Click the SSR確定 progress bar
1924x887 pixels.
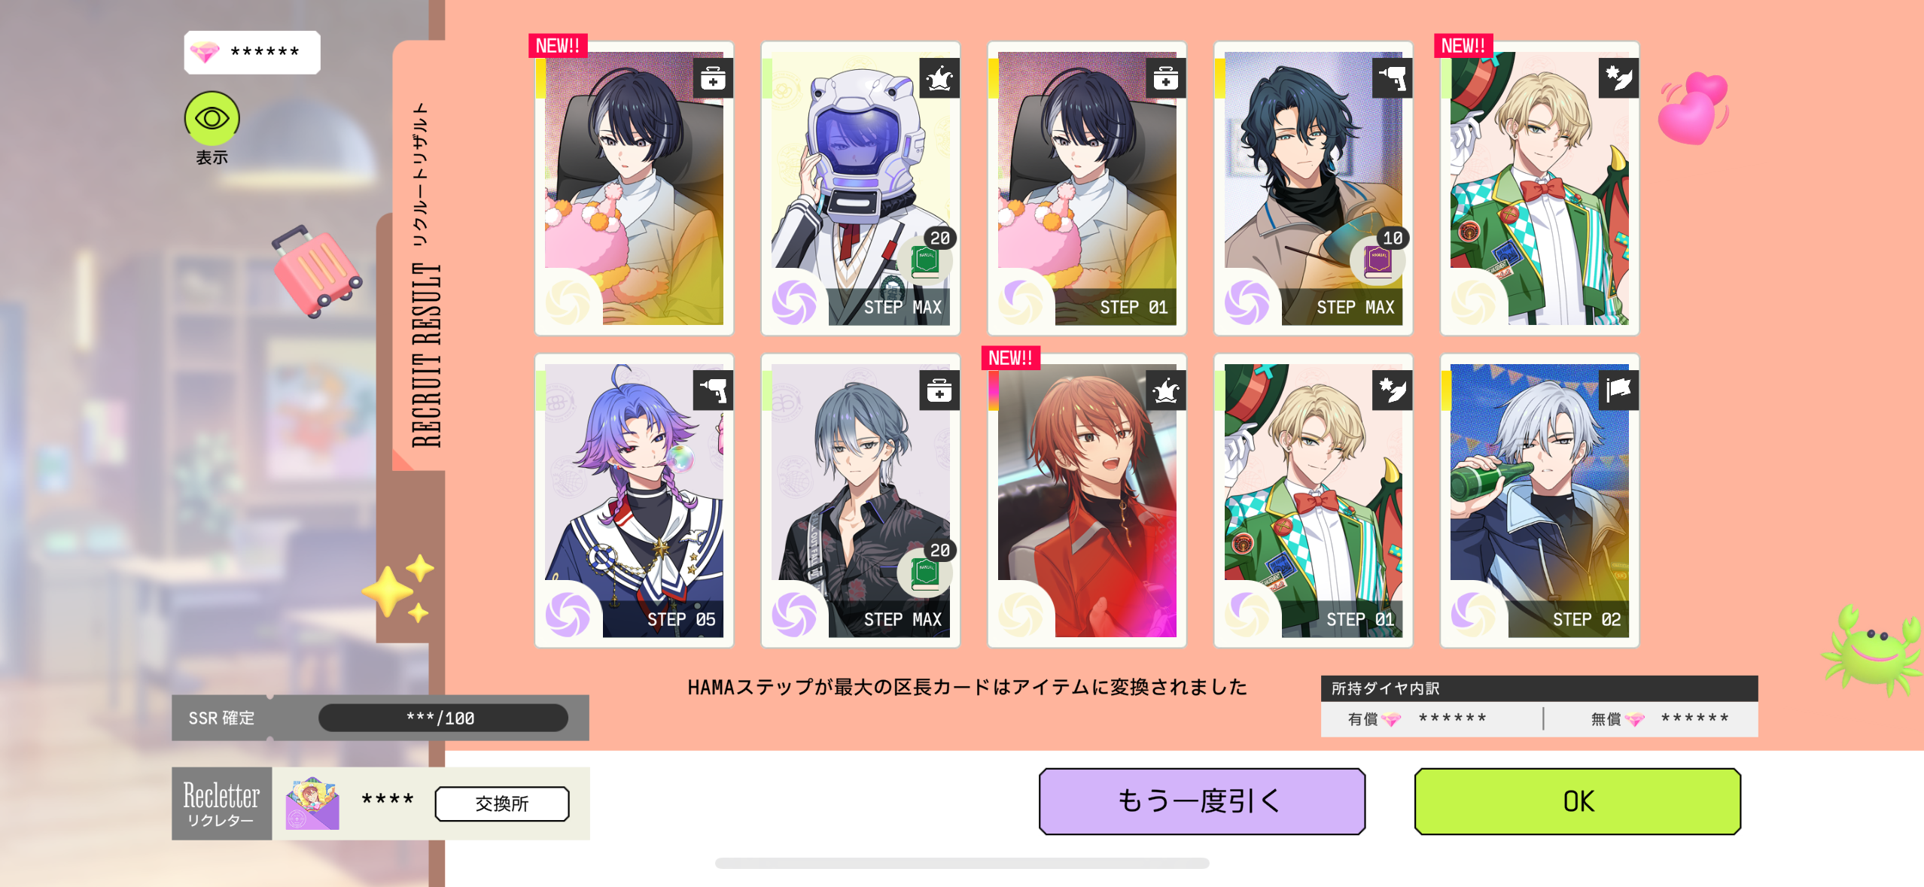(x=443, y=718)
